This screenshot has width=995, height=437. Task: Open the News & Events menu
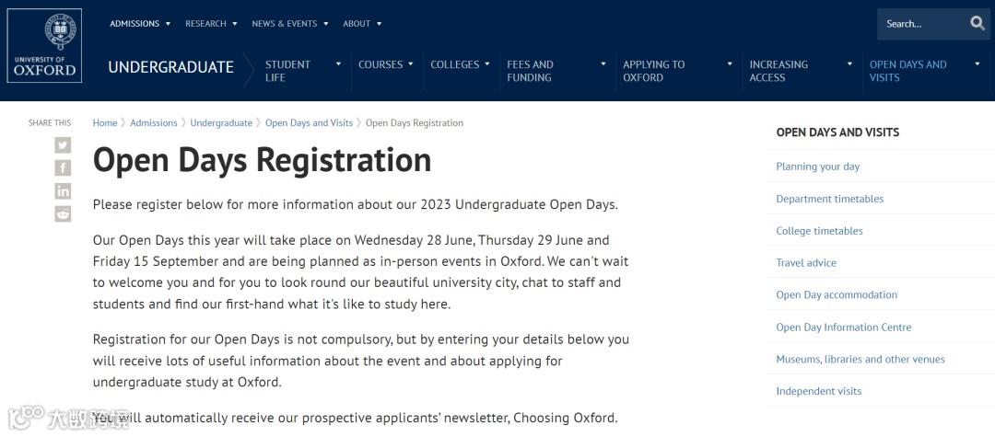[285, 23]
